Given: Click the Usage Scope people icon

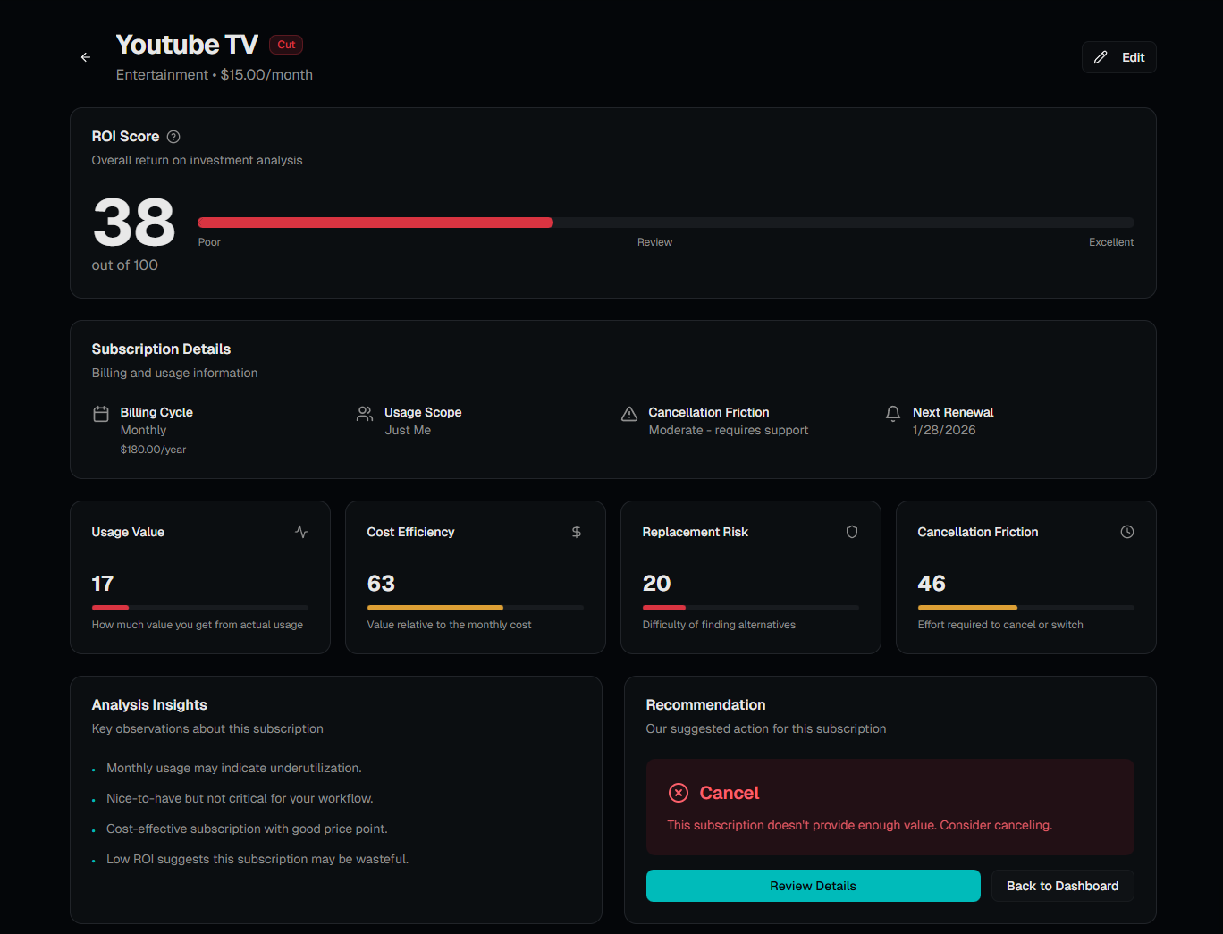Looking at the screenshot, I should click(365, 414).
